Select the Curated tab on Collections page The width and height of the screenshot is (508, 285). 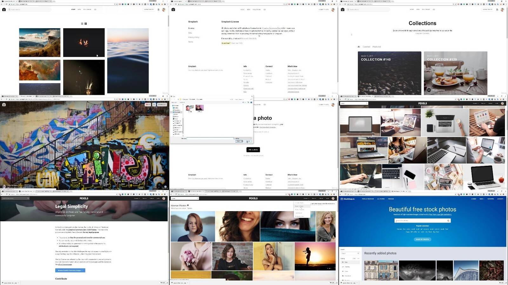[x=366, y=47]
